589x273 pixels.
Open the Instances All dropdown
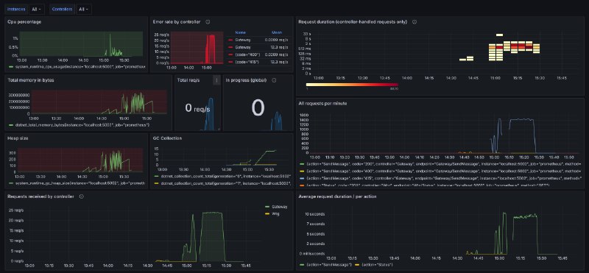click(36, 9)
